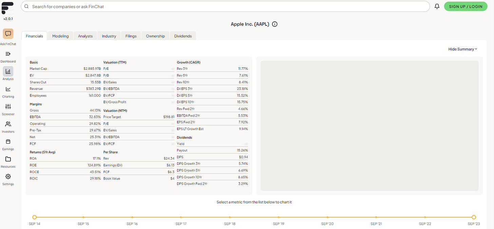Viewport: 494px width, 229px height.
Task: Click the Book Value row label
Action: pyautogui.click(x=112, y=179)
